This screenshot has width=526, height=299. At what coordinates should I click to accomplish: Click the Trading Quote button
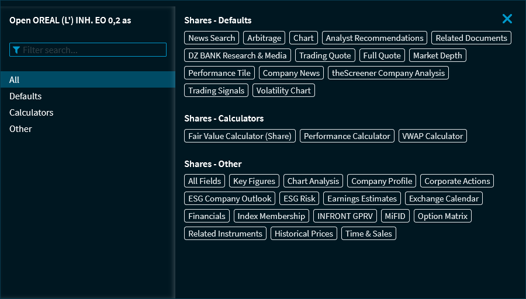(x=325, y=55)
